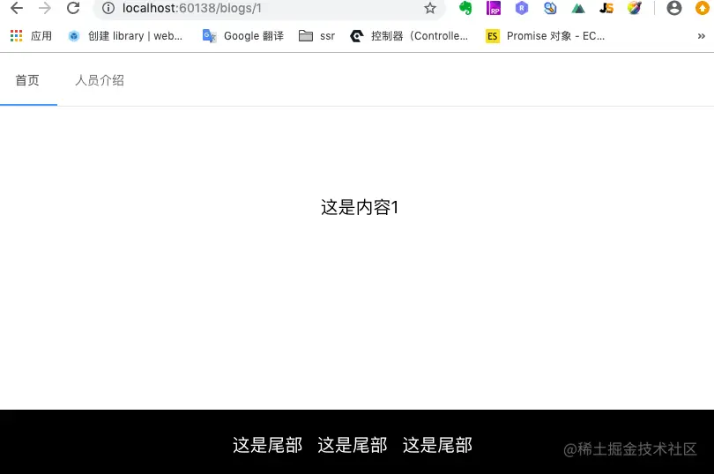Image resolution: width=714 pixels, height=474 pixels.
Task: Open the Evernote elephant extension
Action: [x=465, y=8]
